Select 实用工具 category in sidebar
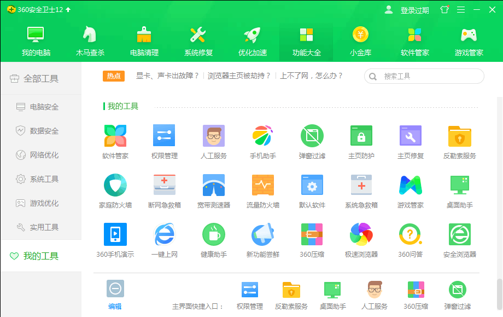The height and width of the screenshot is (317, 503). click(41, 227)
